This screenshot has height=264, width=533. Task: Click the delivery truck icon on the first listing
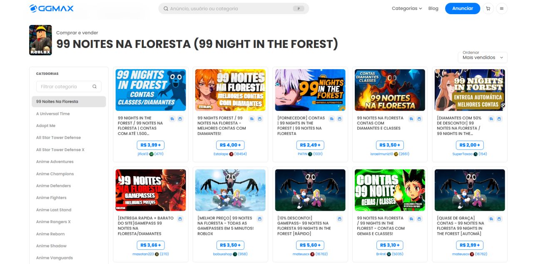pyautogui.click(x=172, y=119)
